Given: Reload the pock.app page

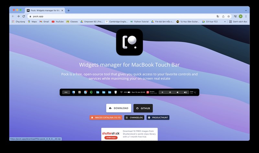Looking at the screenshot, I should click(24, 16).
